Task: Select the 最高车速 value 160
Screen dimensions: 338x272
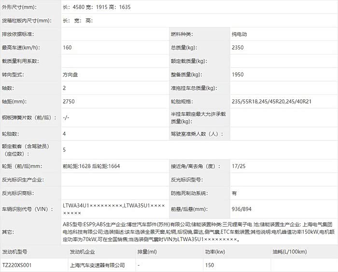Action: point(67,48)
